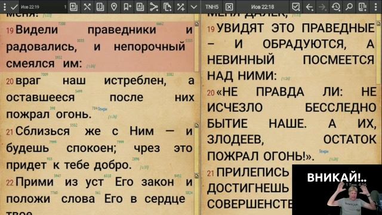This screenshot has height=215, width=382.
Task: Click the margin marker icon beside left verse 19
Action: [197, 24]
